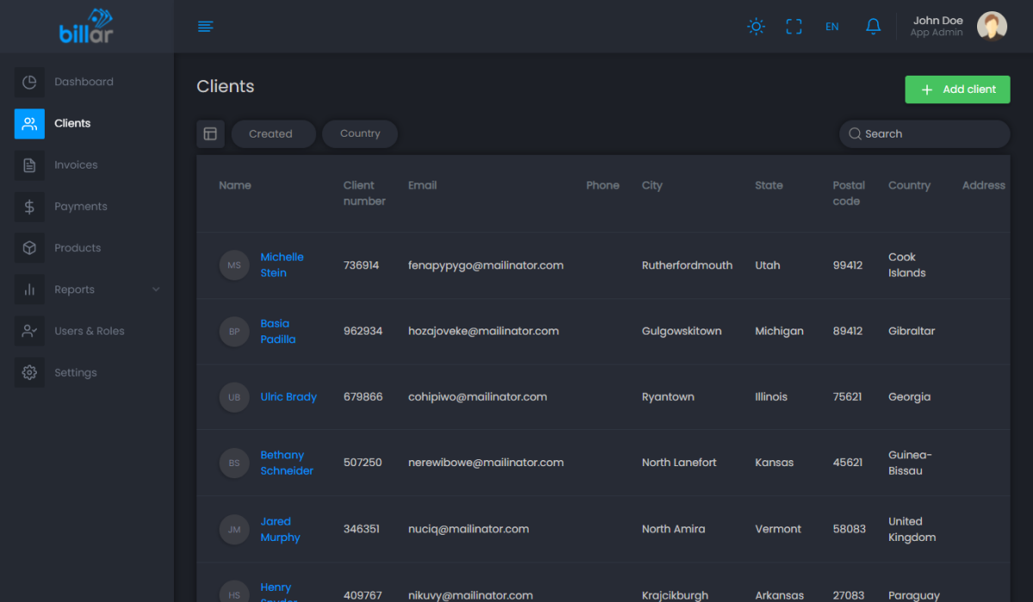Image resolution: width=1033 pixels, height=602 pixels.
Task: Open table columns layout icon
Action: click(x=210, y=134)
